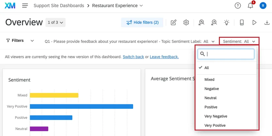Click the Hide filters (2) button
Viewport: 272px width, 136px height.
click(x=142, y=22)
